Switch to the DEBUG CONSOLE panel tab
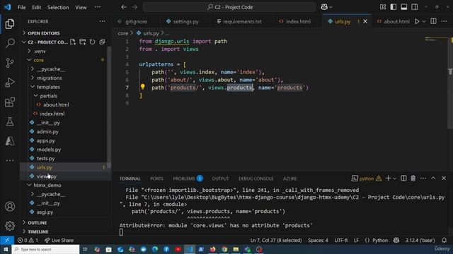The width and height of the screenshot is (453, 254). (x=256, y=179)
